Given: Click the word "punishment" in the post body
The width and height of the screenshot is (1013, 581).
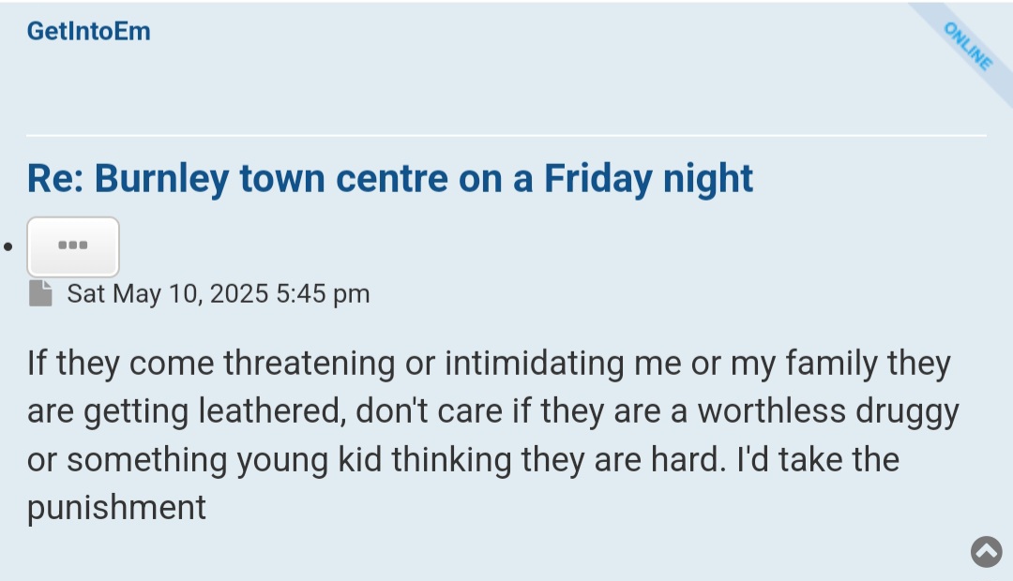Looking at the screenshot, I should coord(116,508).
